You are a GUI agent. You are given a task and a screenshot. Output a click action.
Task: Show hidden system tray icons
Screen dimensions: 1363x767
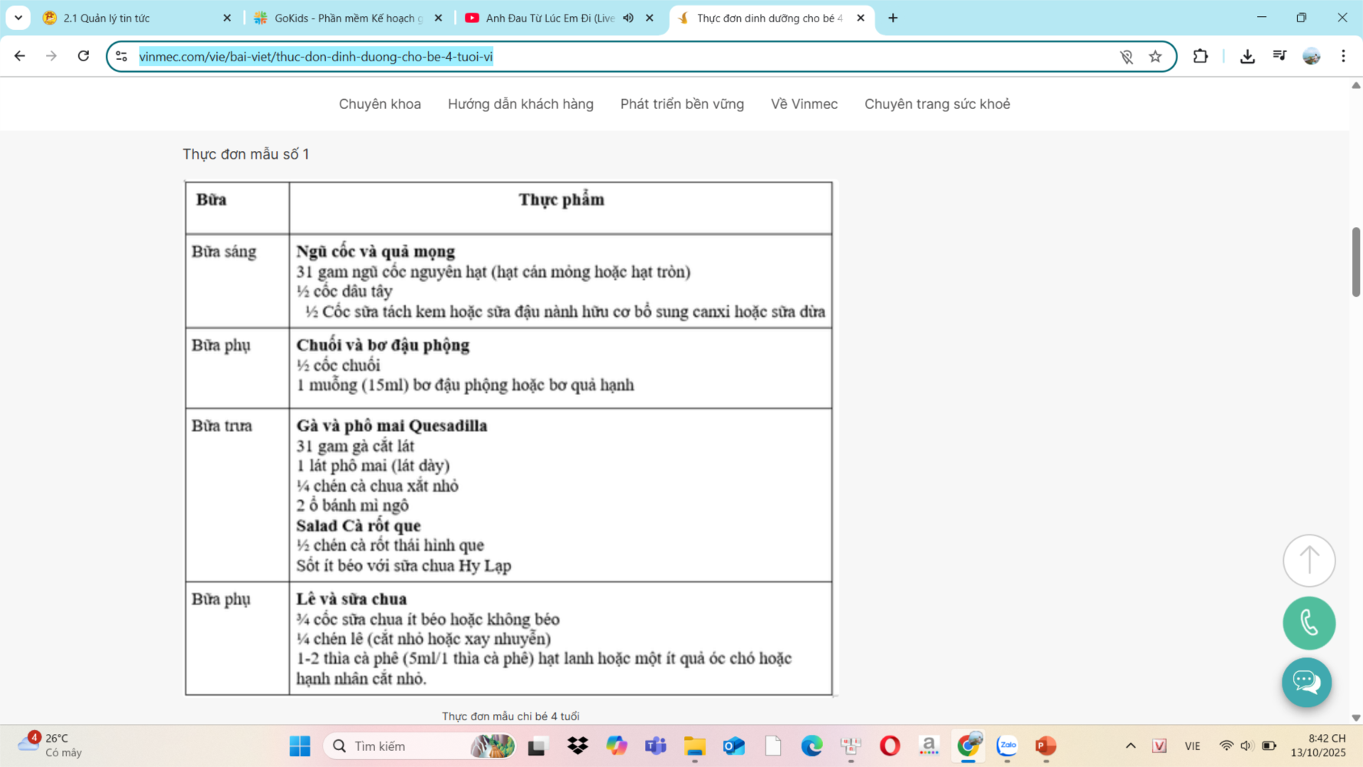(1130, 746)
